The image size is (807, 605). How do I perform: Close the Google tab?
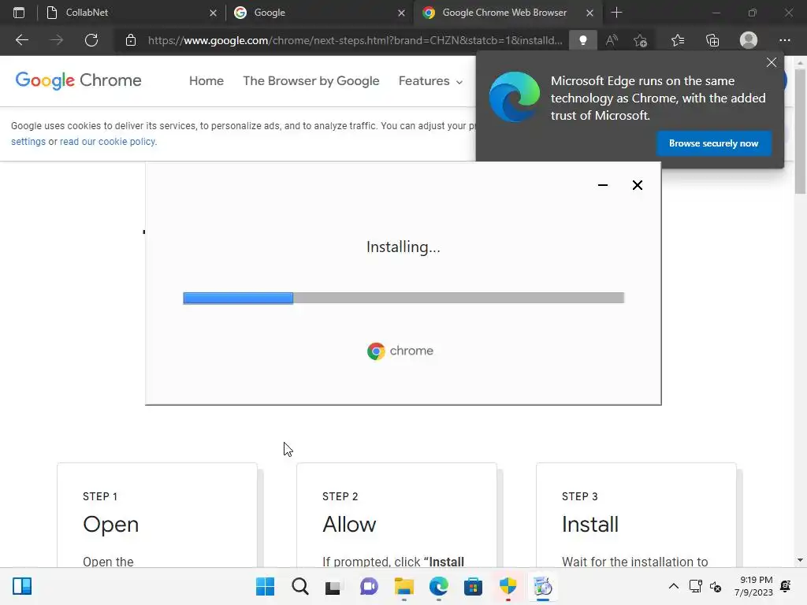(401, 13)
